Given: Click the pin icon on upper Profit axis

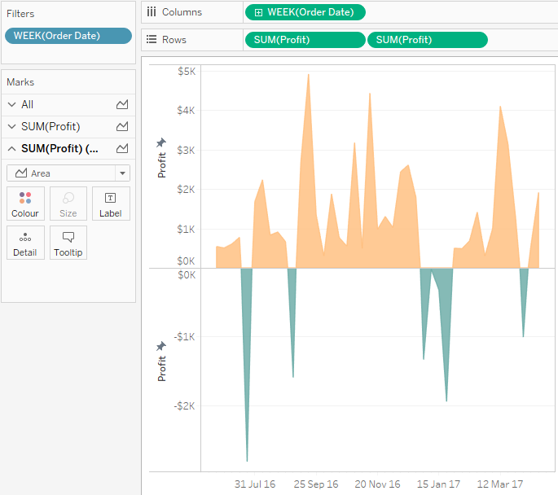Looking at the screenshot, I should point(161,143).
